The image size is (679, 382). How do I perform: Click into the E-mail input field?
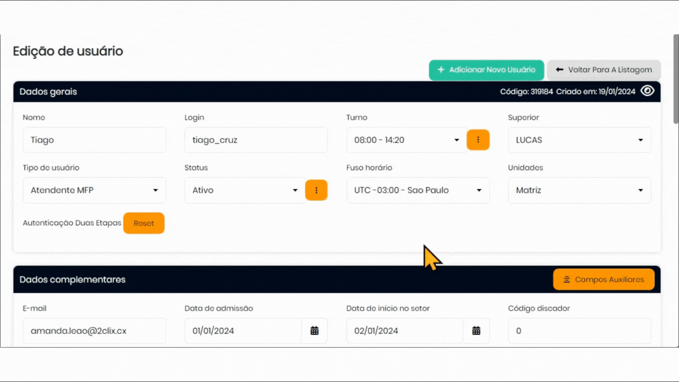(x=94, y=331)
